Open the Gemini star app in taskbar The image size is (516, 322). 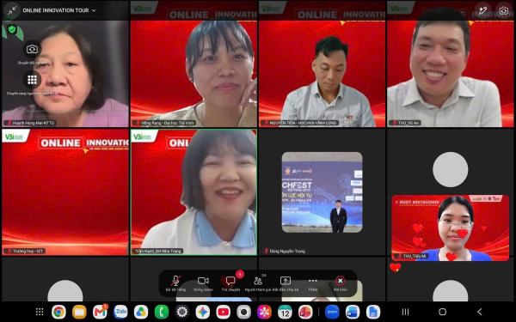pyautogui.click(x=203, y=312)
